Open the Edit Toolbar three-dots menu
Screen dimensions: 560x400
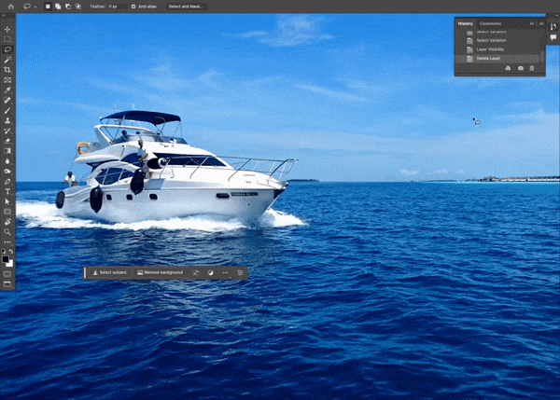pyautogui.click(x=7, y=242)
